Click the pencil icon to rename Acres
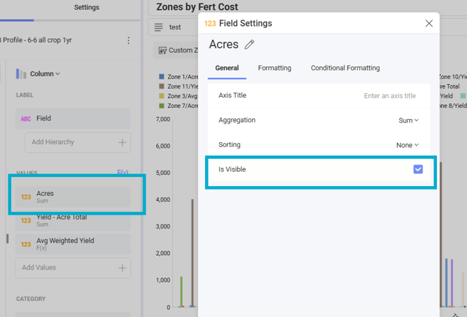The width and height of the screenshot is (467, 317). click(250, 45)
